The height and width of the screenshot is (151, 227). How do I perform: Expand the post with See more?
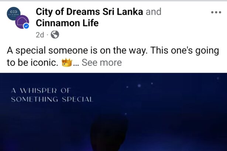click(x=102, y=62)
